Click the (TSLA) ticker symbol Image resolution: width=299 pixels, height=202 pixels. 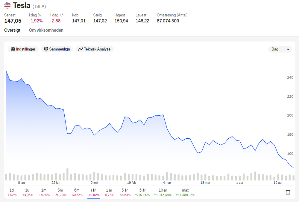click(x=39, y=7)
